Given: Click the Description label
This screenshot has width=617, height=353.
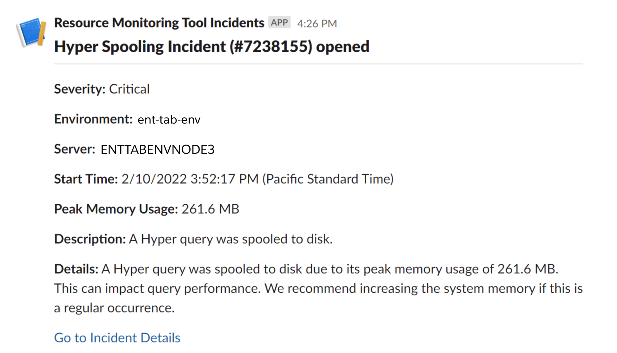Looking at the screenshot, I should pyautogui.click(x=90, y=239).
